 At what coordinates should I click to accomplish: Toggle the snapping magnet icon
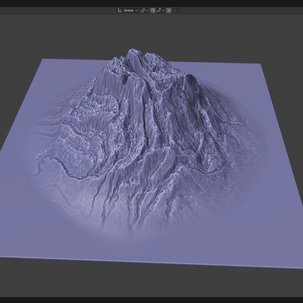[x=153, y=11]
